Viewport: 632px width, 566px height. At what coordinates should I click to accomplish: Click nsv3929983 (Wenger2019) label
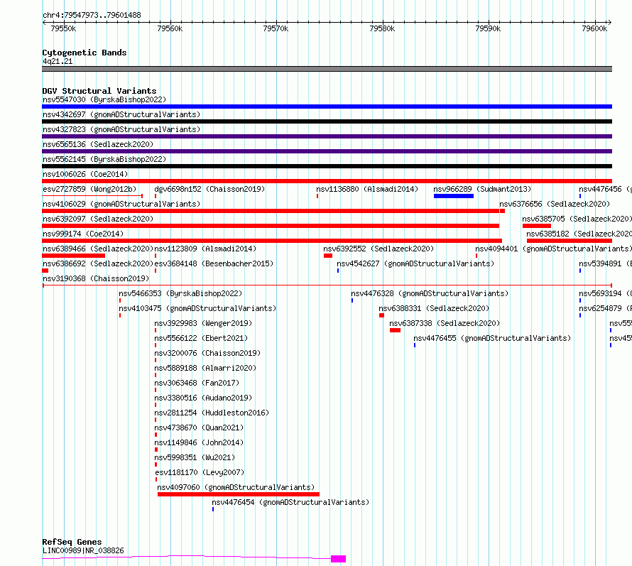click(203, 323)
